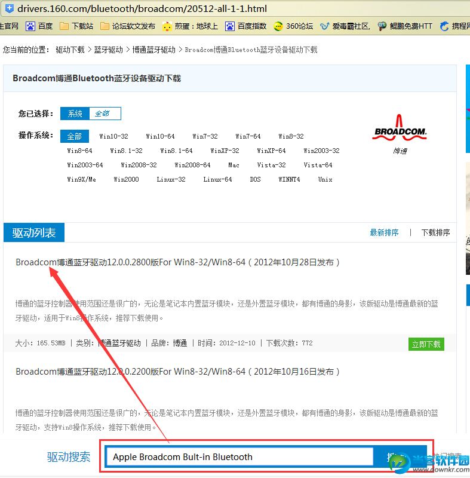
Task: Sort the driver list by 最新排序
Action: tap(384, 232)
